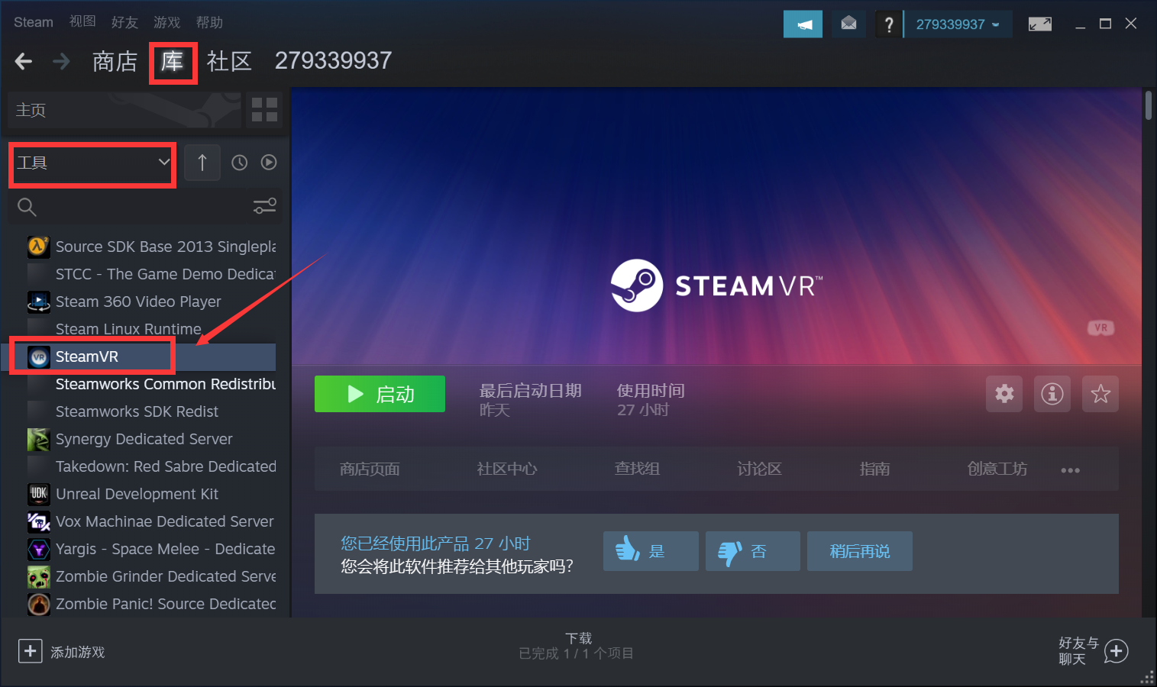Open the 279339937 profile tab
This screenshot has height=687, width=1157.
click(333, 61)
